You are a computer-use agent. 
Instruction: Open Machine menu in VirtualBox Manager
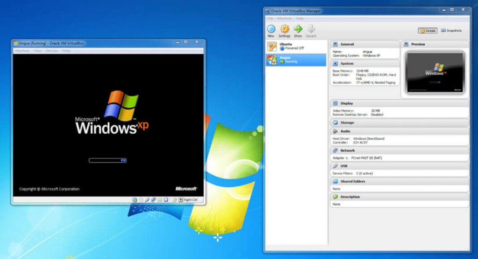coord(284,19)
